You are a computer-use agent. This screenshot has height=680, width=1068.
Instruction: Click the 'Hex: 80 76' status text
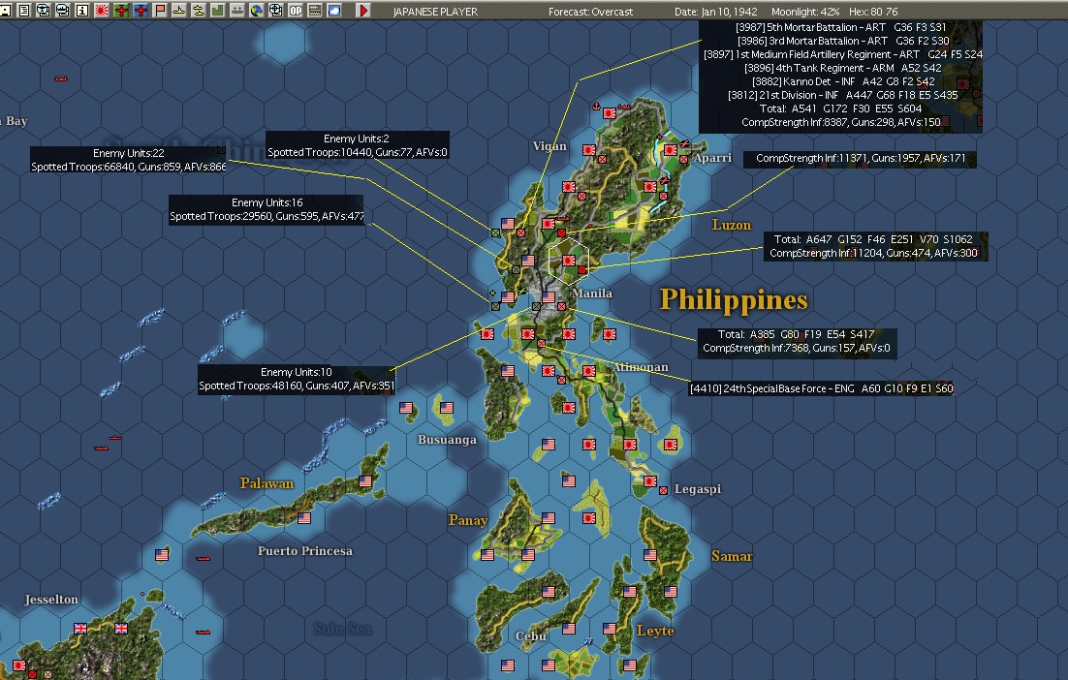point(873,12)
